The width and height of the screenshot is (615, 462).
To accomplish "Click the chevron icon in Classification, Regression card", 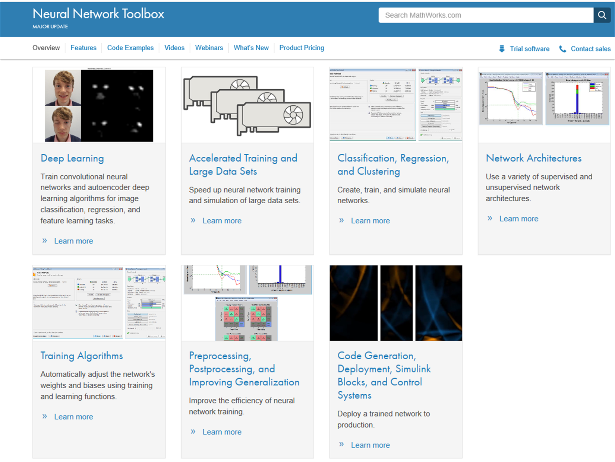I will (341, 220).
